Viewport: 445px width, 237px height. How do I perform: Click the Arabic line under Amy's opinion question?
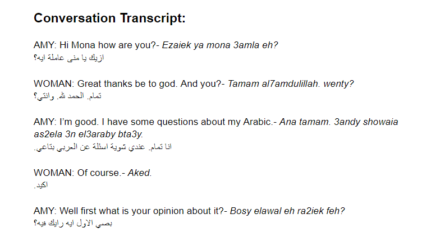[73, 224]
